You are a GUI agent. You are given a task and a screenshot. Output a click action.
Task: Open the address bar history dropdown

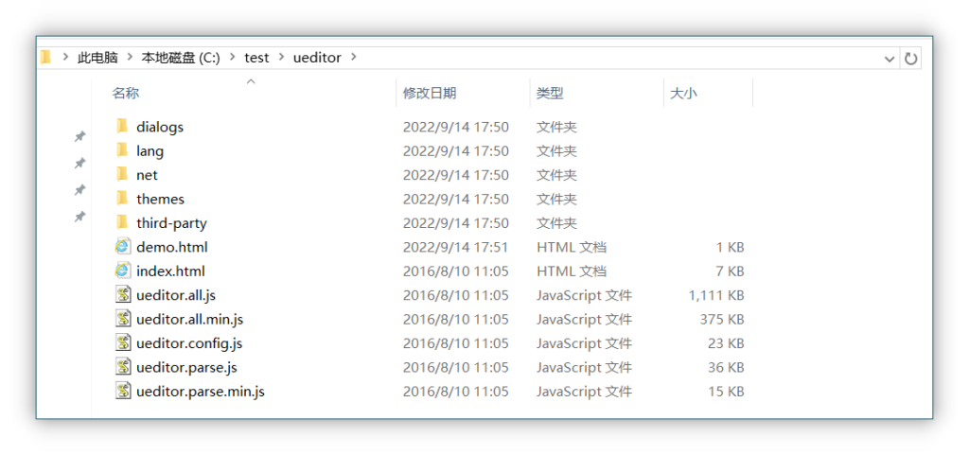[890, 60]
